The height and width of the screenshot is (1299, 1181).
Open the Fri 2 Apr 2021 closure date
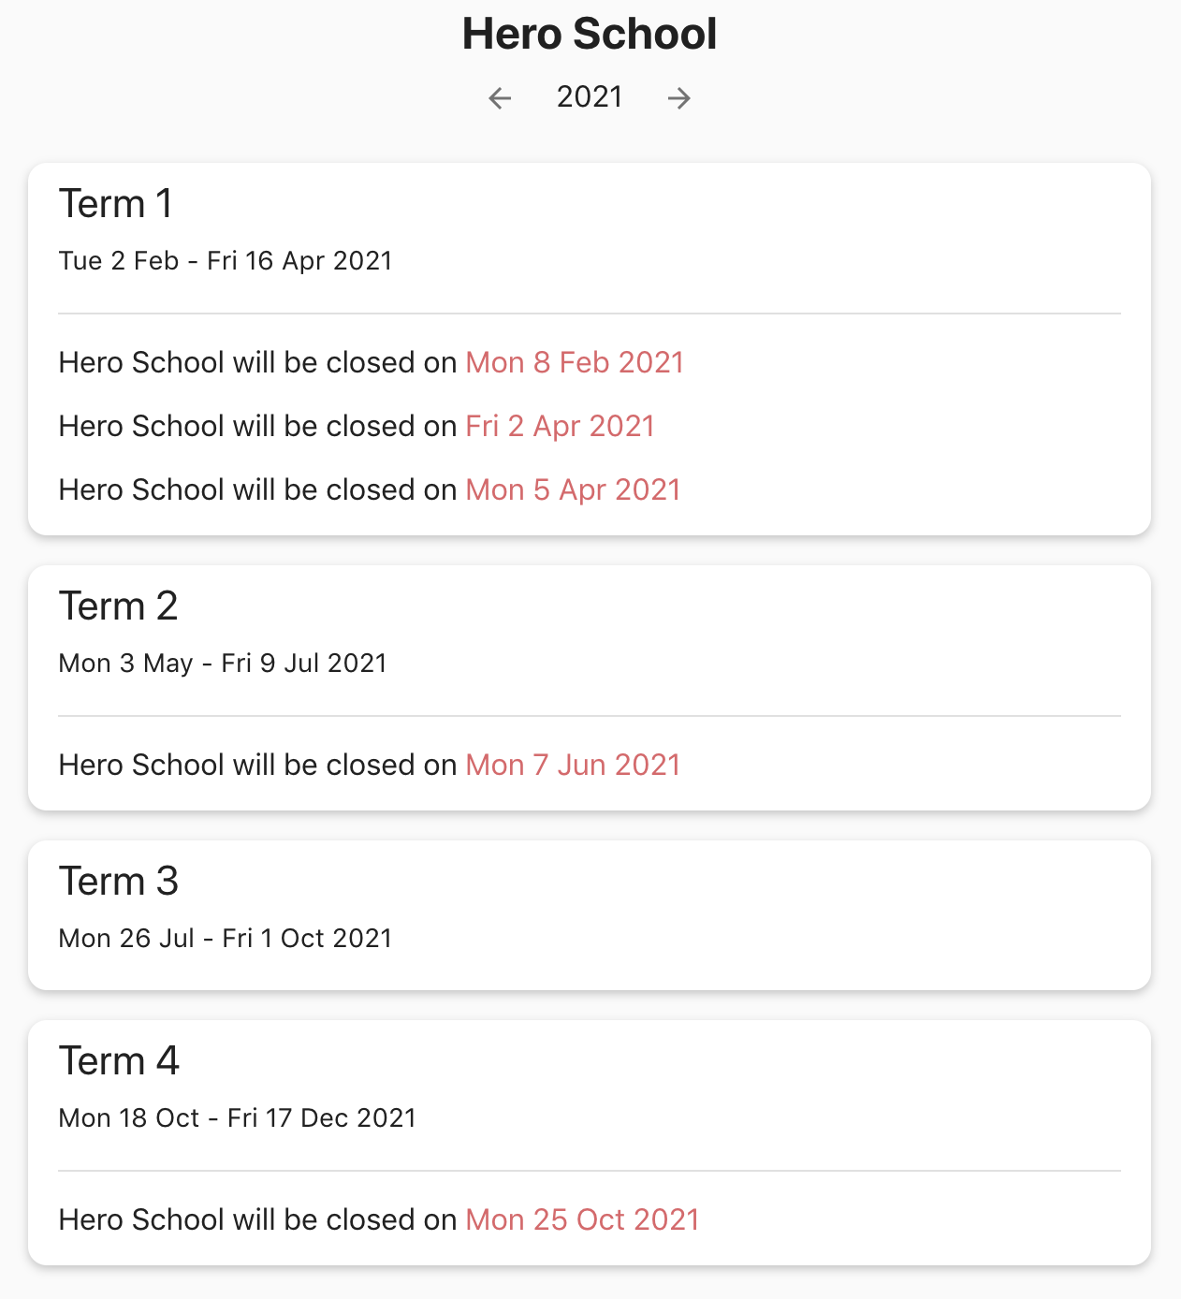(x=560, y=427)
